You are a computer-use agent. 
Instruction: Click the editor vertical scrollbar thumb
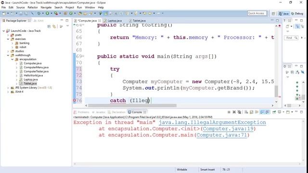click(276, 91)
